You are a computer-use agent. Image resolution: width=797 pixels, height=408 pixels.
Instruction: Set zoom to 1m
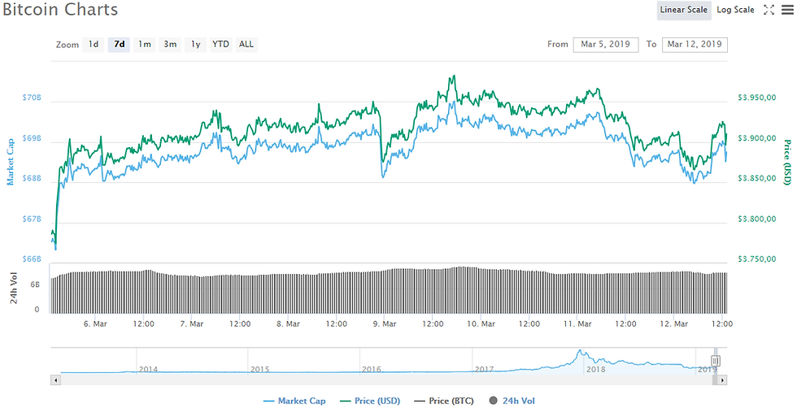pos(145,44)
